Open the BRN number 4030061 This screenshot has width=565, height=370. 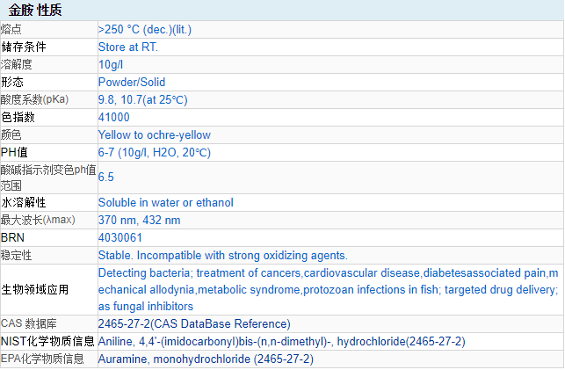point(120,237)
